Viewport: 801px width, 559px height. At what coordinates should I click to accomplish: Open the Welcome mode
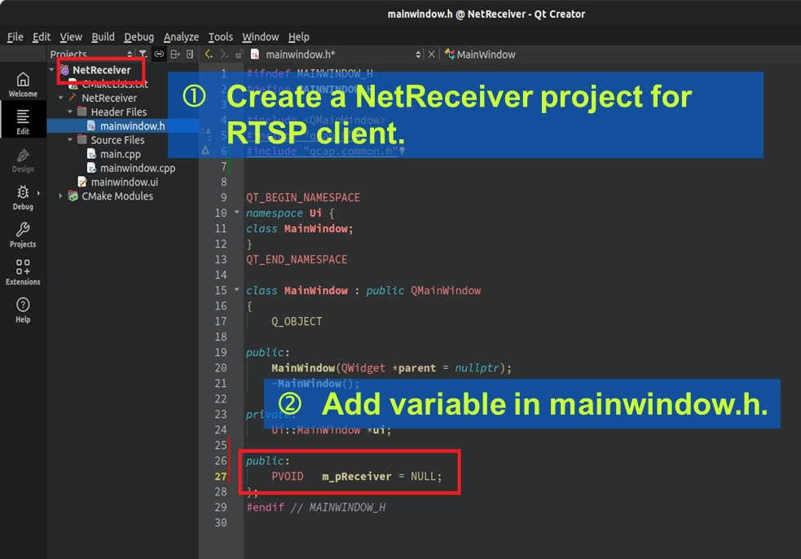pyautogui.click(x=23, y=85)
